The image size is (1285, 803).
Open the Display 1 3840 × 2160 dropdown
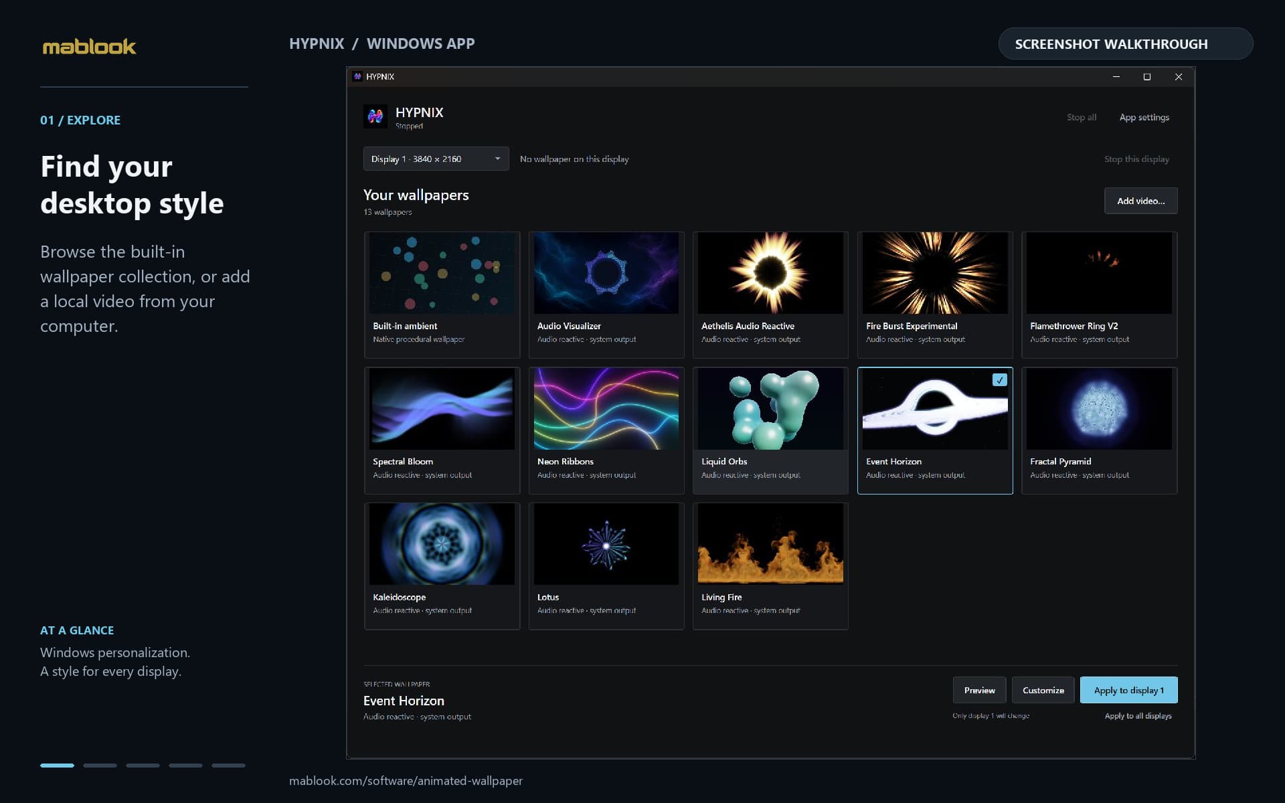coord(436,159)
